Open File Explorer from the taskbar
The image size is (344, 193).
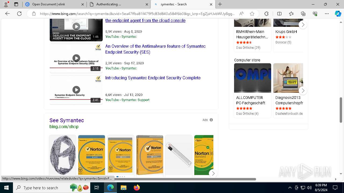point(123,188)
